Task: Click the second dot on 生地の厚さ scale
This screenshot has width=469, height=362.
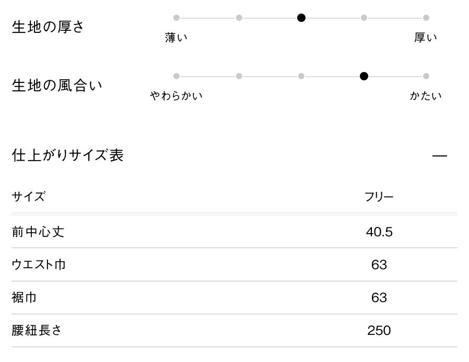Action: [239, 18]
